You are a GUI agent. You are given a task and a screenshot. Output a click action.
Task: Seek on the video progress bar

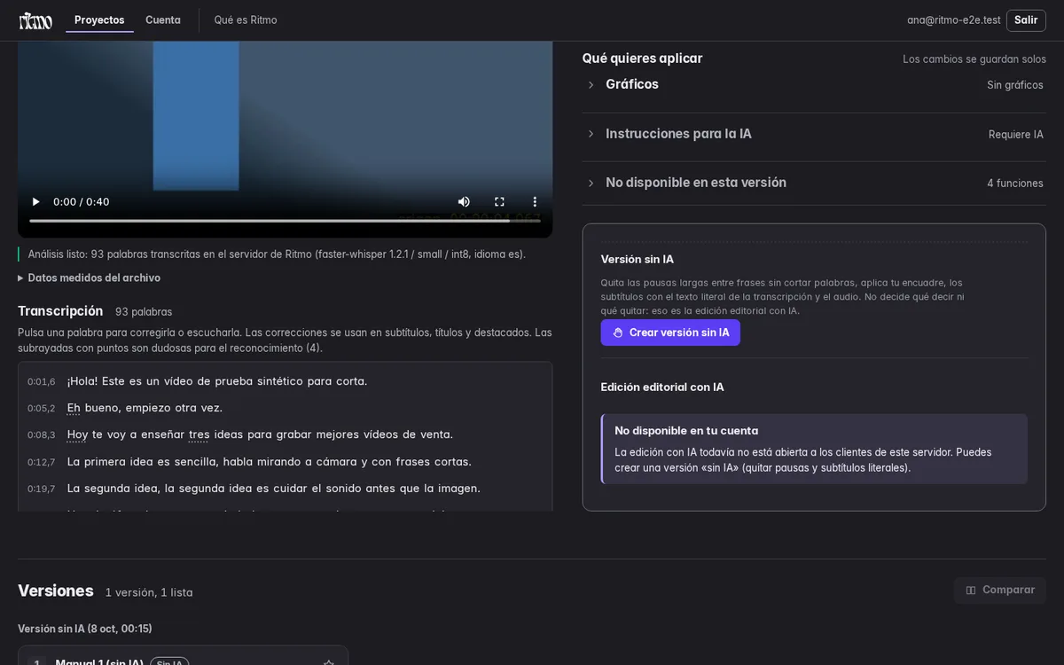coord(285,221)
